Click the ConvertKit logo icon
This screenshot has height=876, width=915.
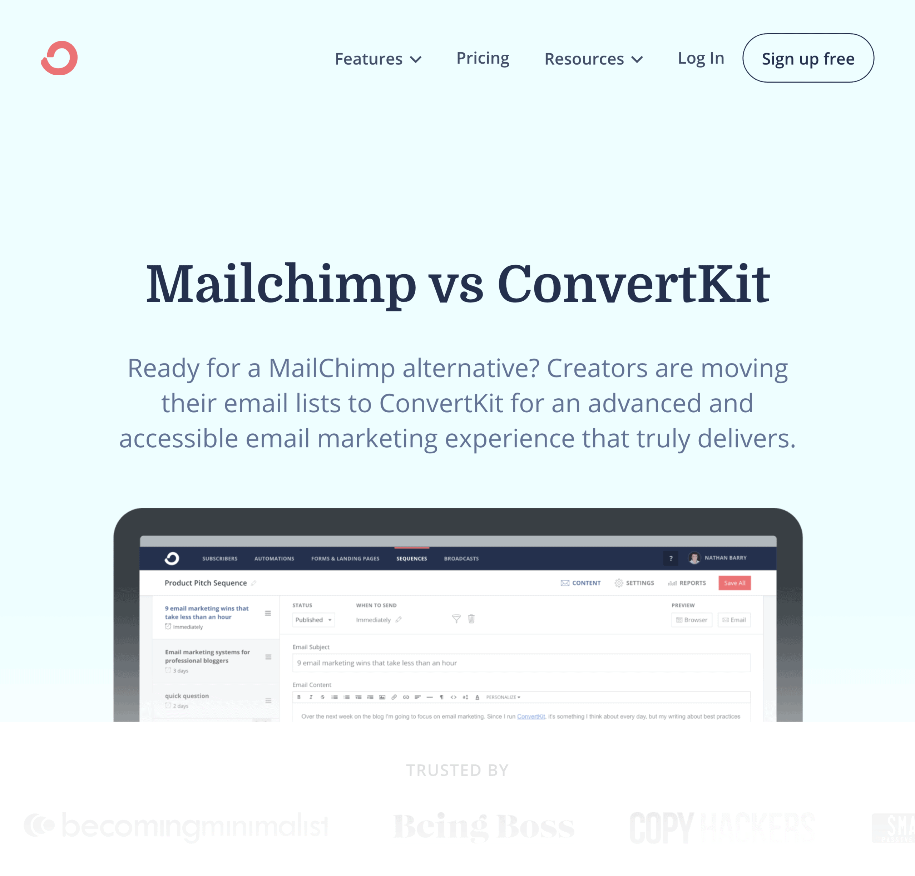tap(60, 57)
